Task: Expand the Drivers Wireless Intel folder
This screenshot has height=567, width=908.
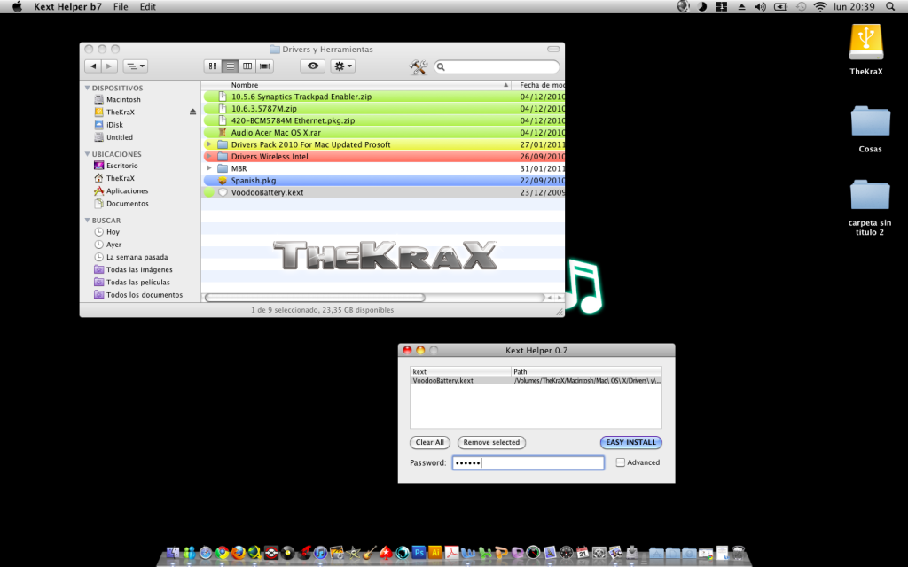Action: coord(209,156)
